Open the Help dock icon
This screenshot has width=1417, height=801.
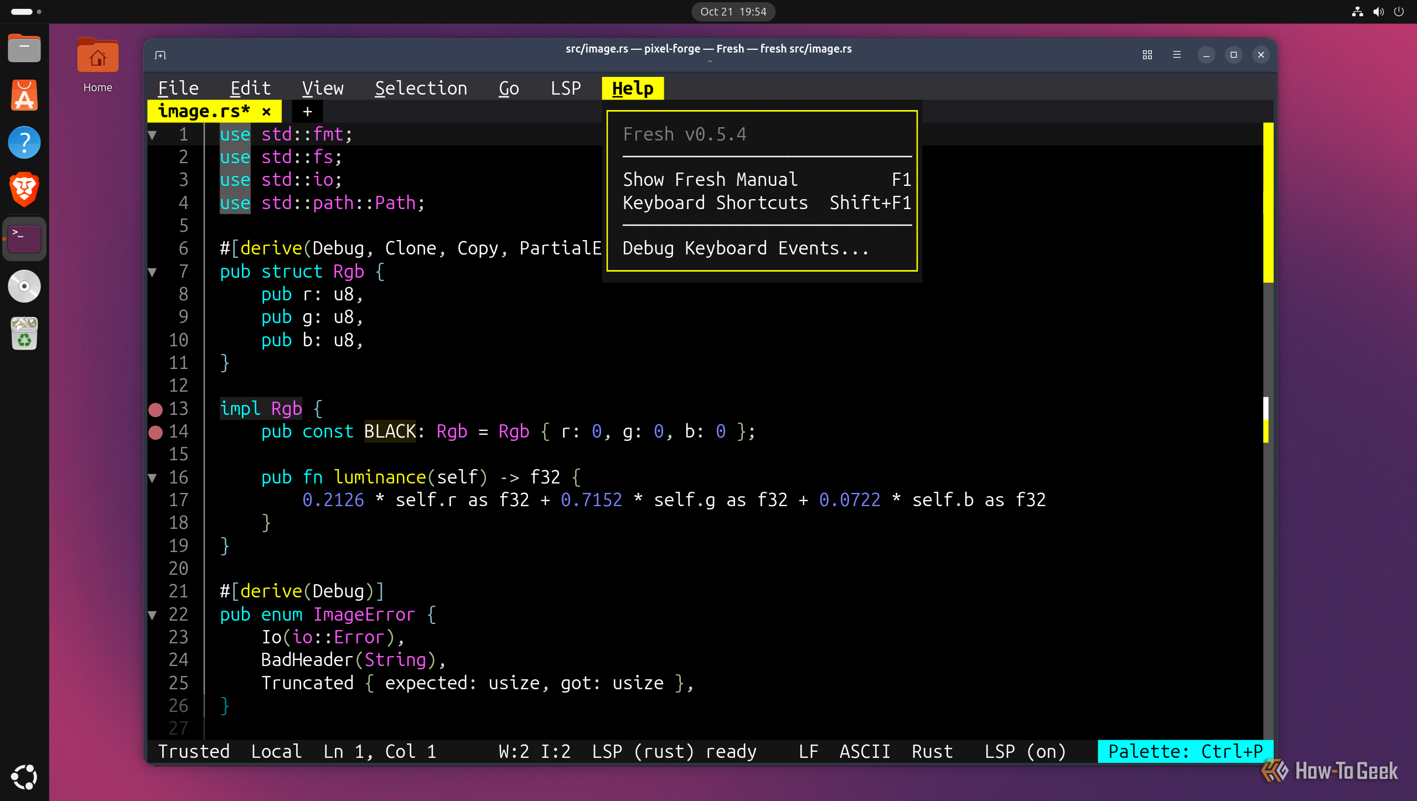[24, 143]
